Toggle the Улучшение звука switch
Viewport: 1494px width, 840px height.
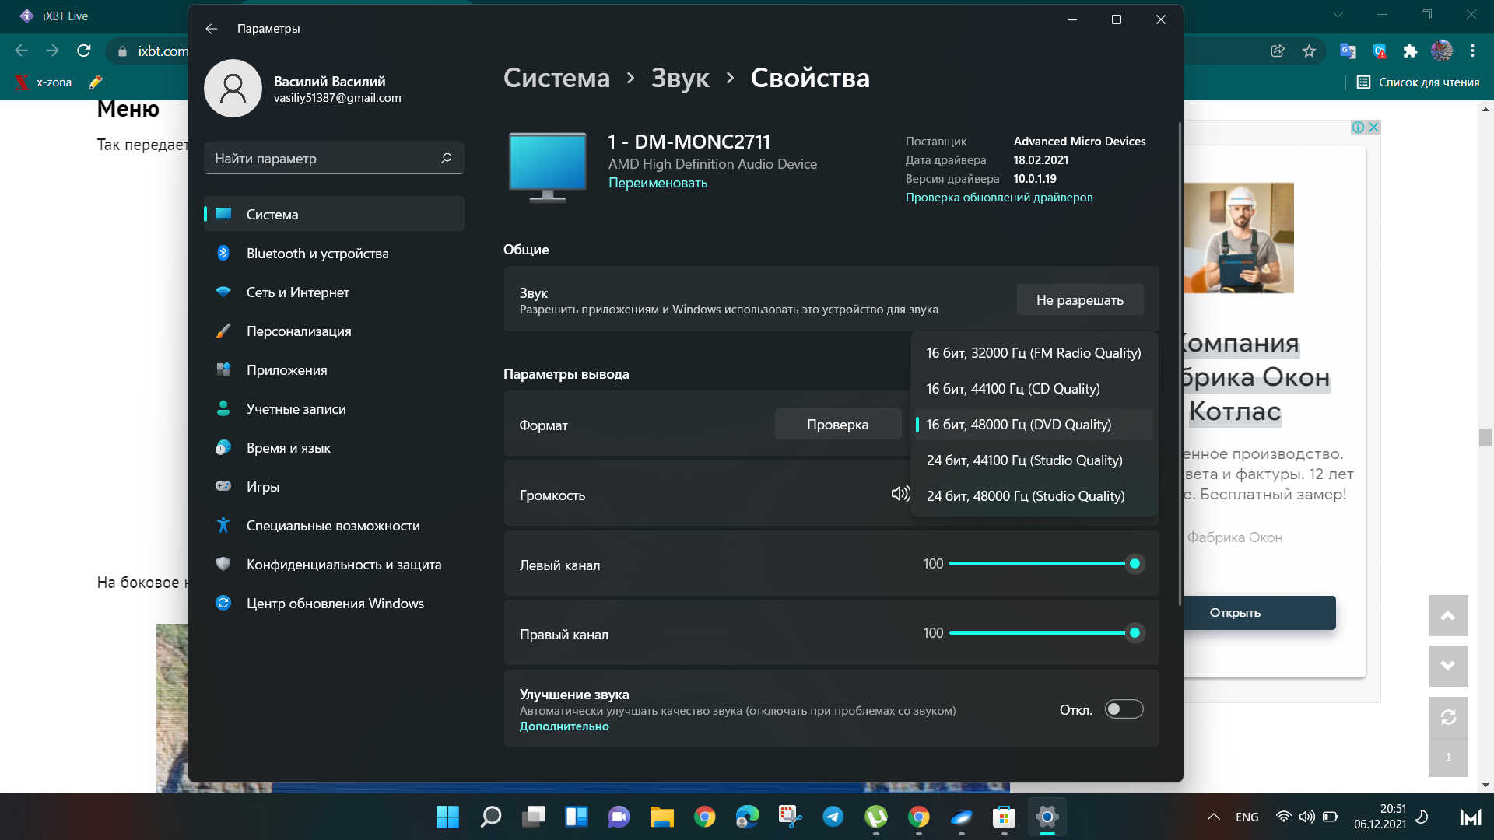point(1124,709)
